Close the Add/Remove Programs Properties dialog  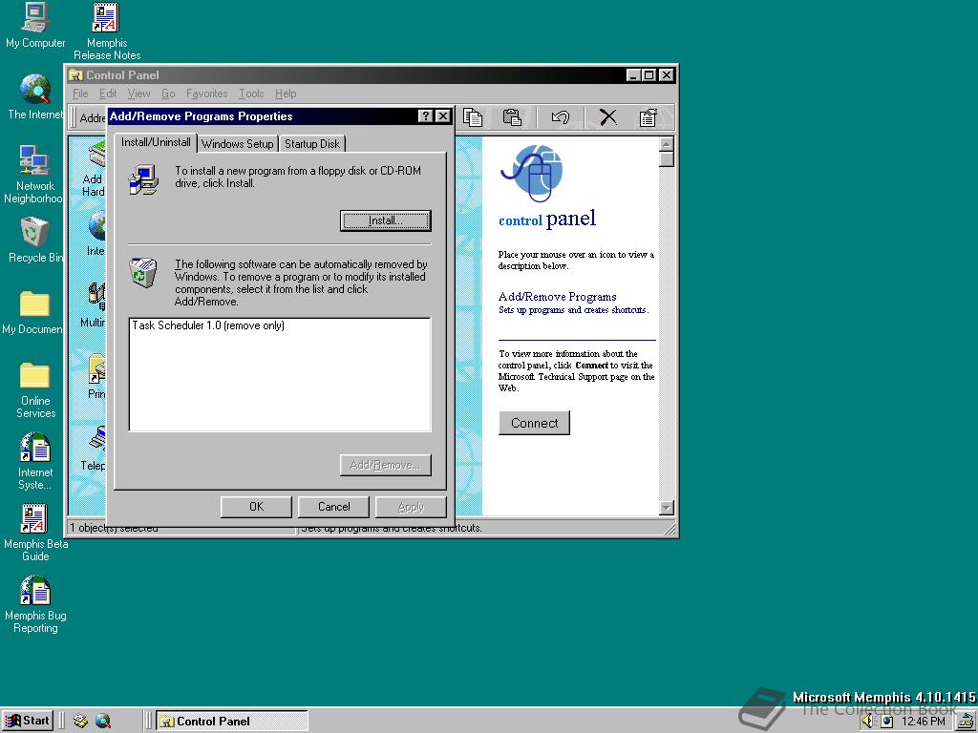tap(443, 115)
